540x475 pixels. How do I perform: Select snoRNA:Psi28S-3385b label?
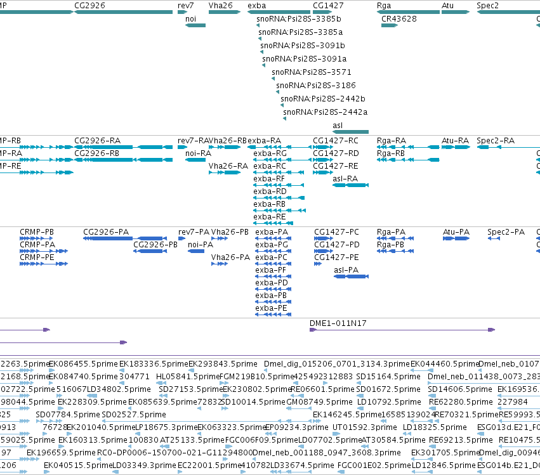click(x=299, y=19)
